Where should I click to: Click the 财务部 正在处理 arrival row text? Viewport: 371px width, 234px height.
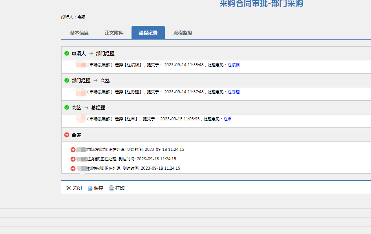(133, 169)
